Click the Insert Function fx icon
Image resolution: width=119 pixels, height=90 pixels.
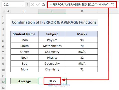click(43, 4)
